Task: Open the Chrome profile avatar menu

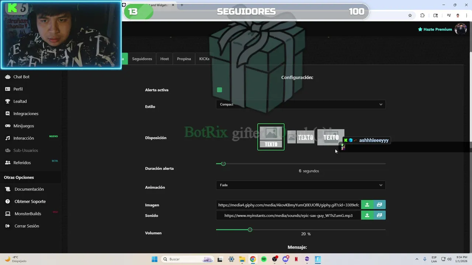Action: 458,15
